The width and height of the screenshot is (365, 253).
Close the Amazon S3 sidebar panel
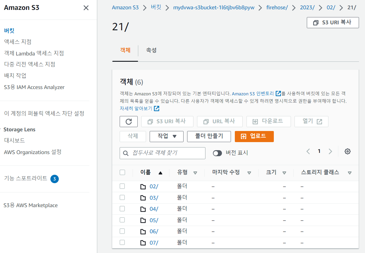(x=86, y=8)
